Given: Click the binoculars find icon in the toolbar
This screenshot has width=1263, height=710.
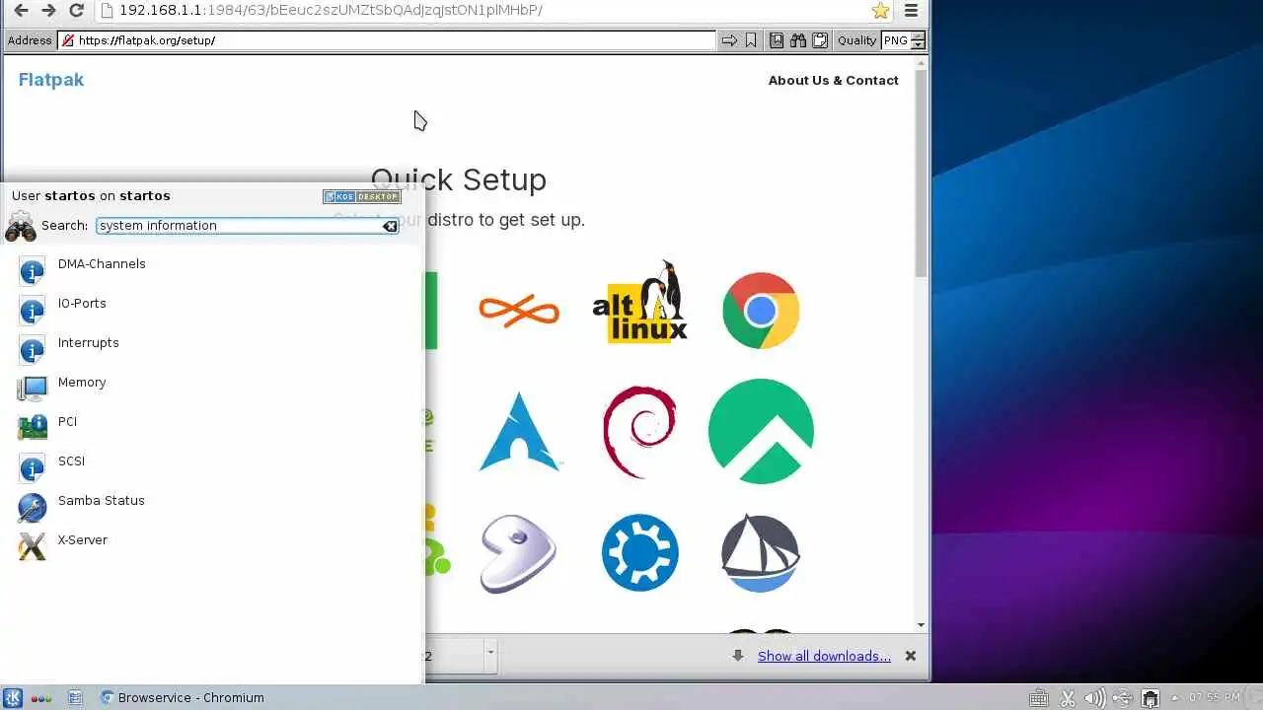Looking at the screenshot, I should [x=798, y=40].
